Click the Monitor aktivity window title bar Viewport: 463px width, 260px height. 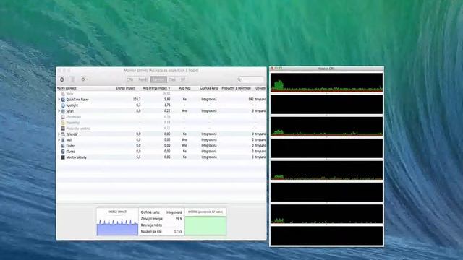coord(161,71)
